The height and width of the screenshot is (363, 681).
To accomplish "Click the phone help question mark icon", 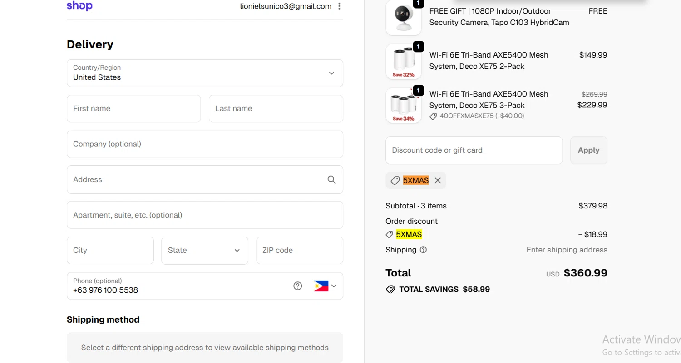I will click(297, 286).
